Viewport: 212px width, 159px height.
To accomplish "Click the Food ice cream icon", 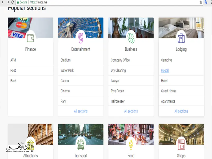I will click(x=131, y=145).
